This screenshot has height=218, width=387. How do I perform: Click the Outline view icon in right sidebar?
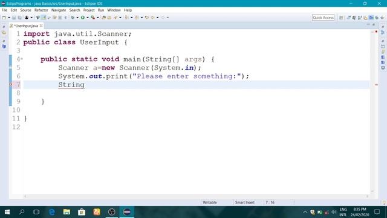point(383,32)
